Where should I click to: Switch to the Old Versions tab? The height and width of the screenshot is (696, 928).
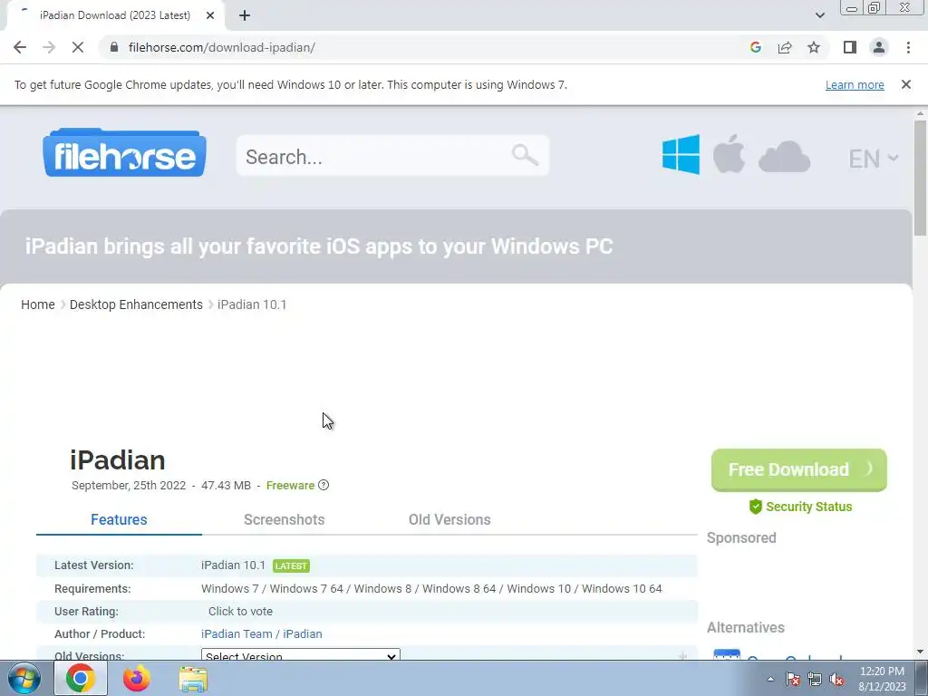(449, 519)
